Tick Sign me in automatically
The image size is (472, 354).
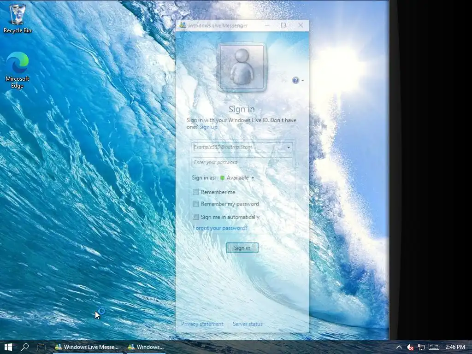(x=195, y=217)
